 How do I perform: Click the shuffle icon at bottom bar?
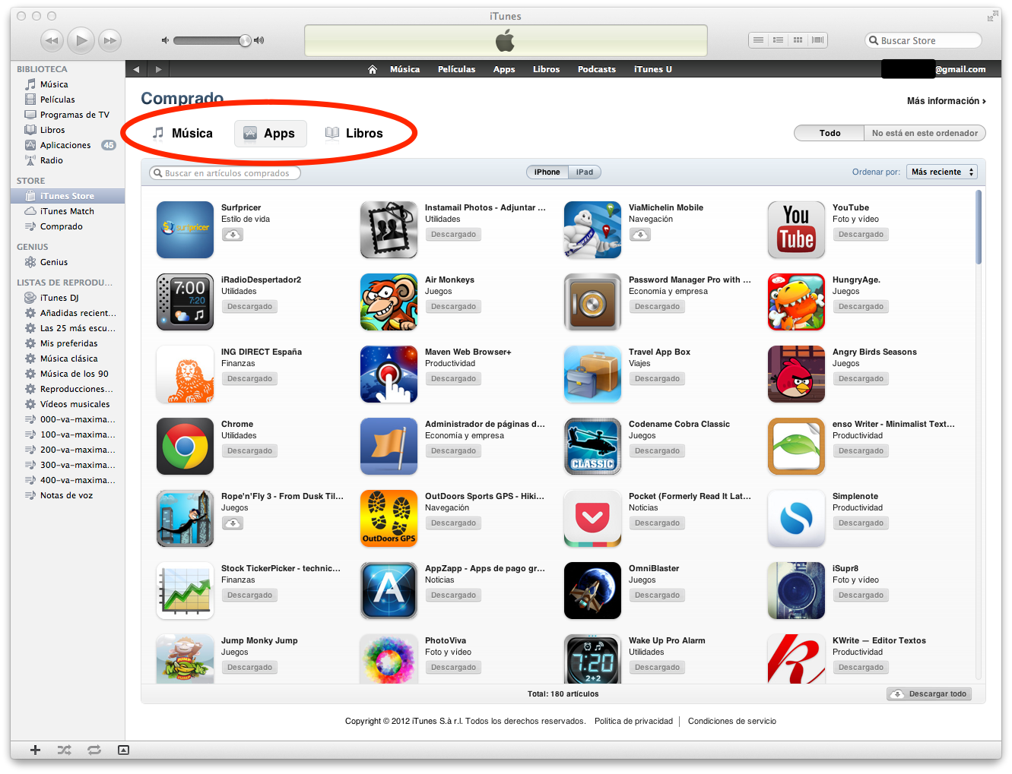[65, 750]
